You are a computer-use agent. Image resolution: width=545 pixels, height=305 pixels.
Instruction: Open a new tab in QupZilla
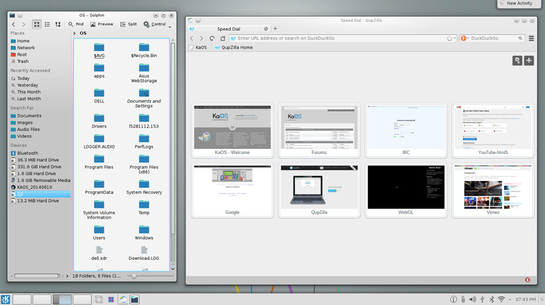pos(275,29)
